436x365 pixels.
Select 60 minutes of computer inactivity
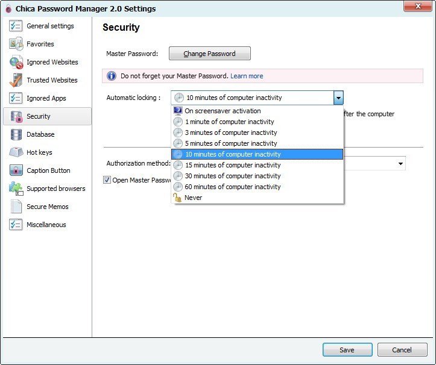pyautogui.click(x=257, y=187)
